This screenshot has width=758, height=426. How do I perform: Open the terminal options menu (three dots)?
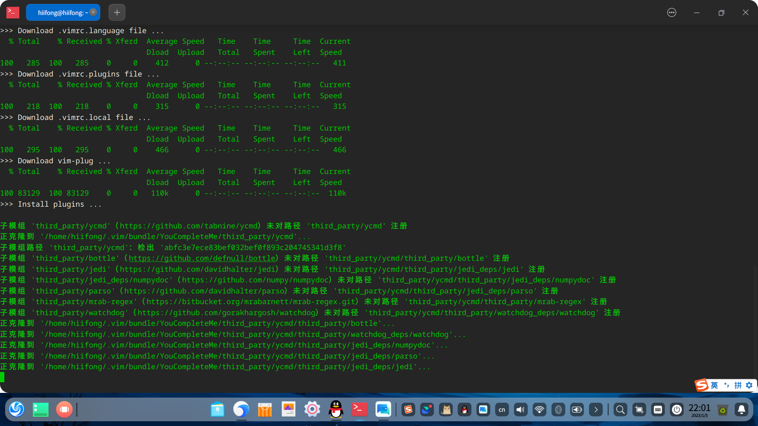pos(672,12)
